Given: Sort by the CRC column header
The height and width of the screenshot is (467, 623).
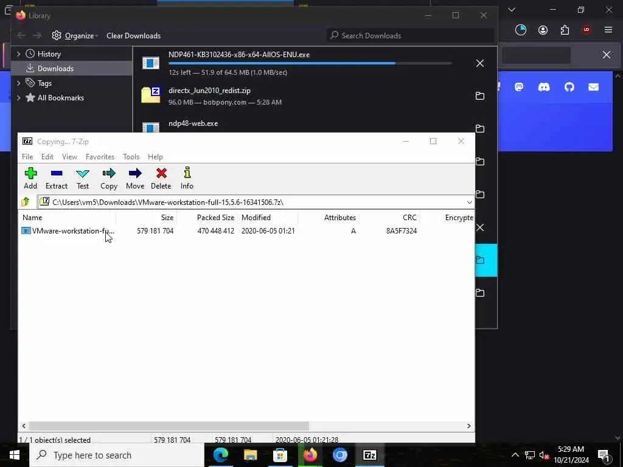Looking at the screenshot, I should coord(389,218).
